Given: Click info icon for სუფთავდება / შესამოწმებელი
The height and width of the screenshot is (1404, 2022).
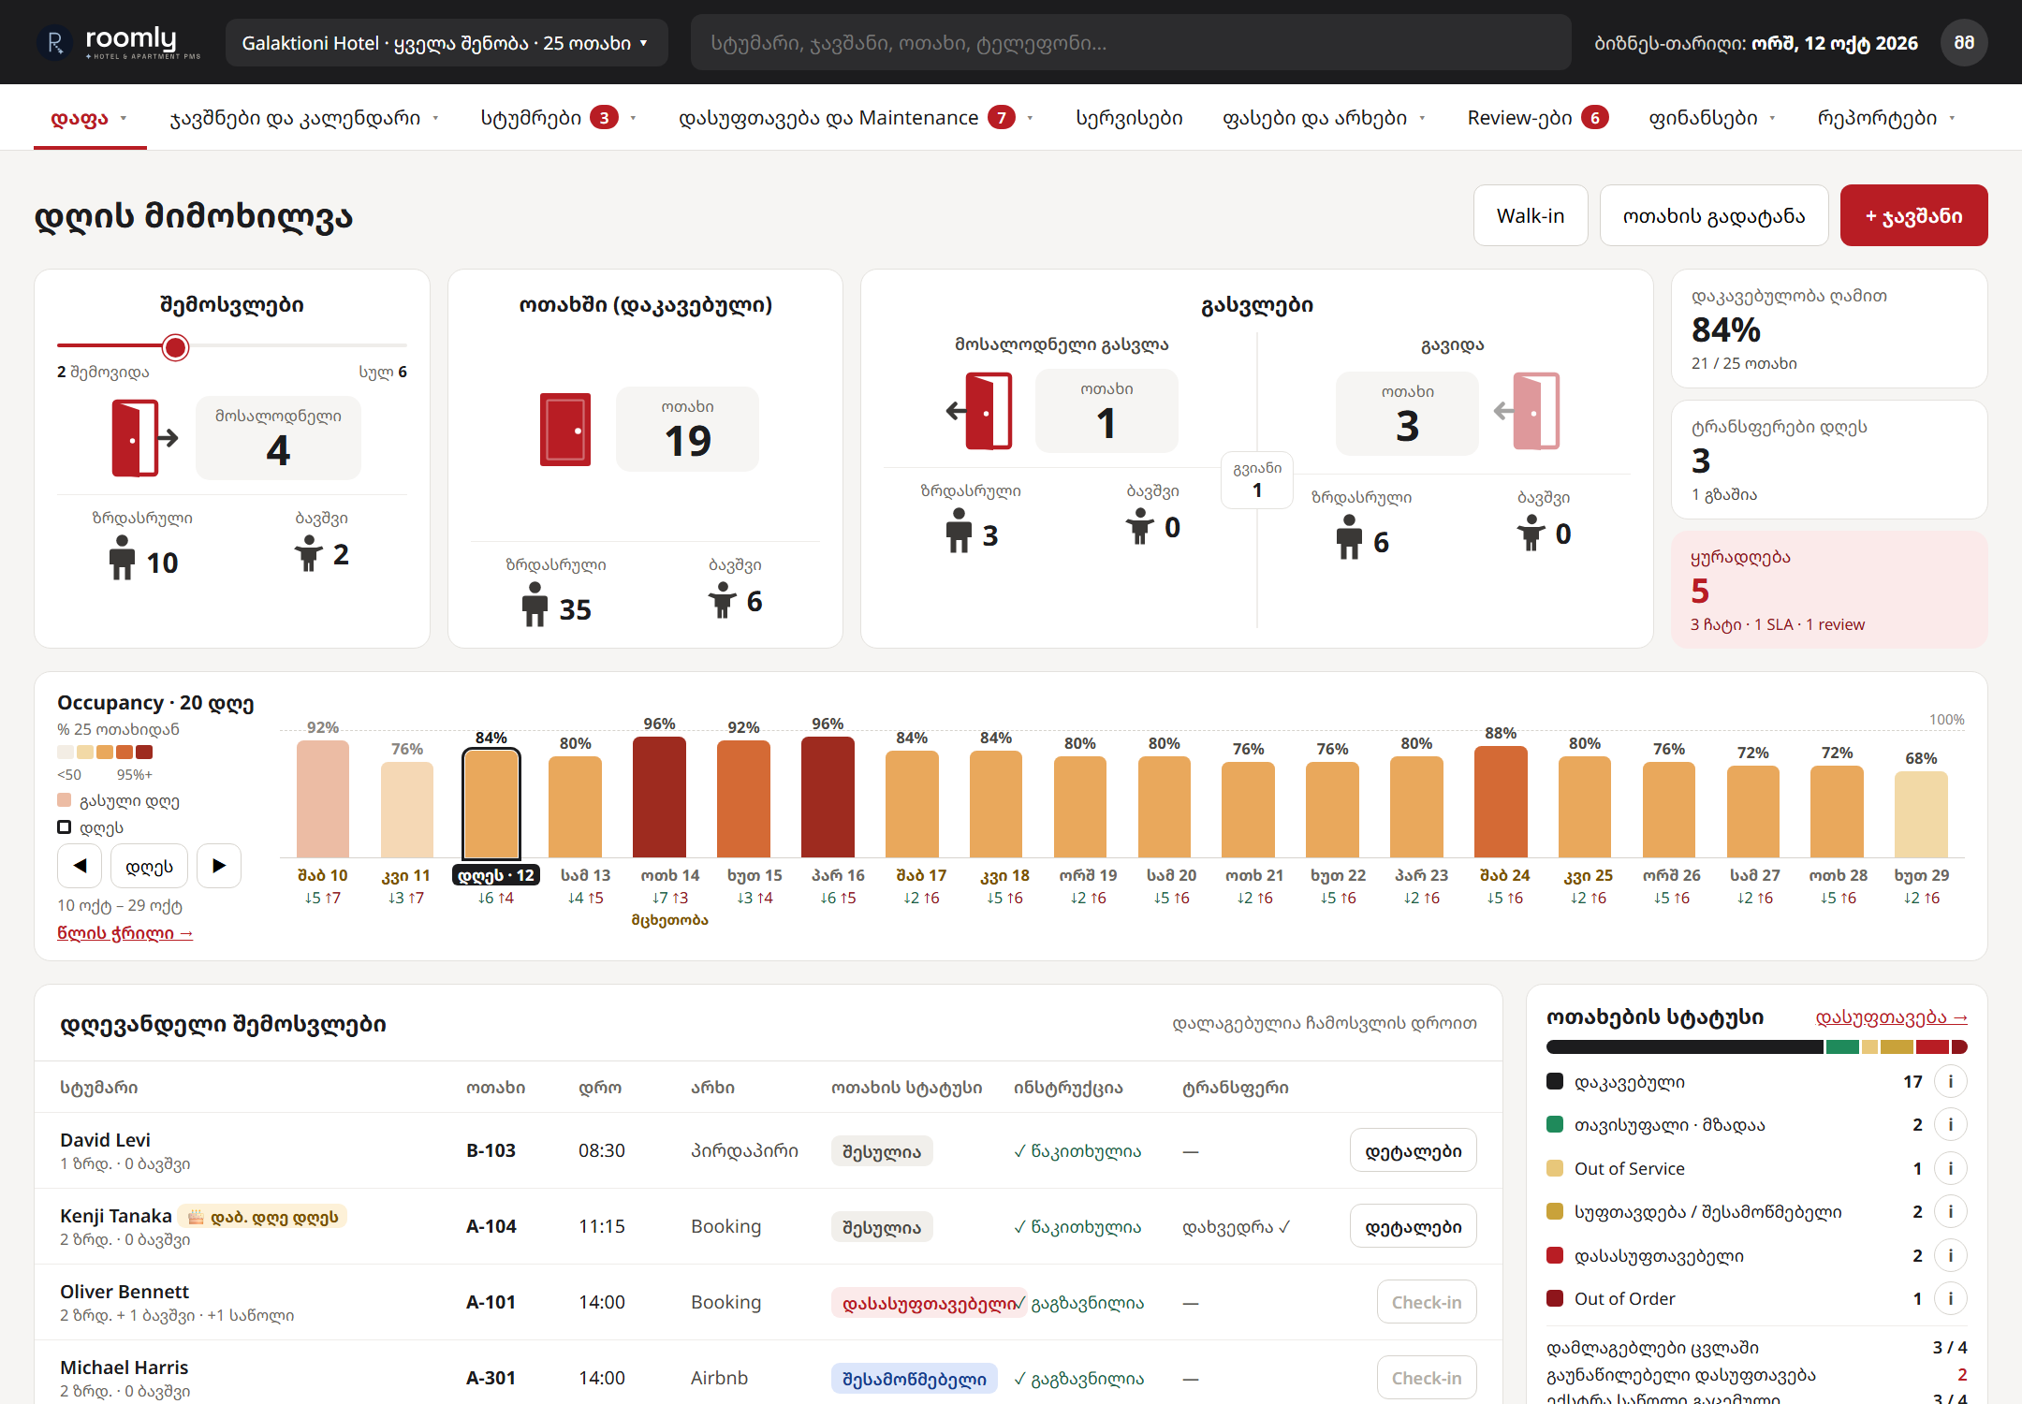Looking at the screenshot, I should (x=1951, y=1211).
